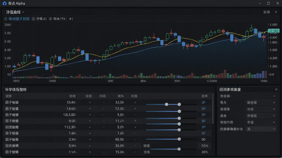Expand the chevron in the 35.0k row
Screen dimensions: 282x158
(90, 146)
